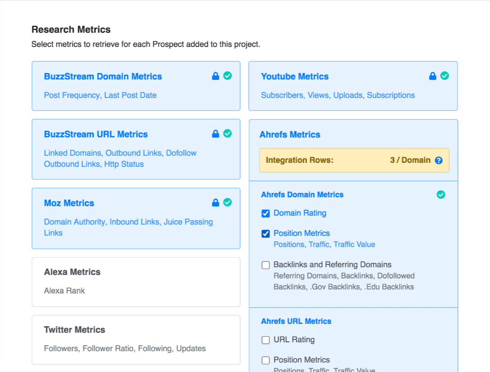Check the URL Rating checkbox
490x372 pixels.
pyautogui.click(x=265, y=340)
